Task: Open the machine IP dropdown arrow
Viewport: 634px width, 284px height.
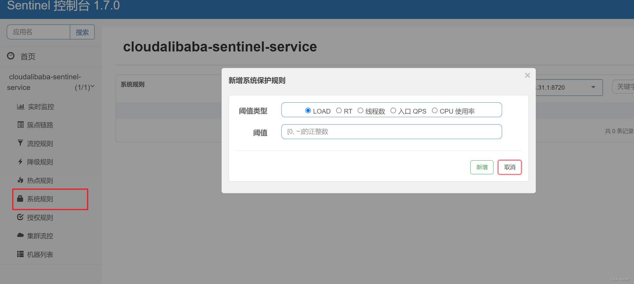Action: coord(593,87)
